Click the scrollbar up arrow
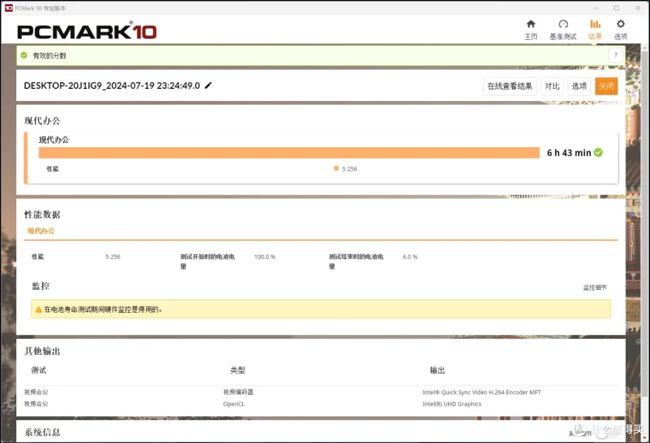The height and width of the screenshot is (443, 650). (x=645, y=48)
